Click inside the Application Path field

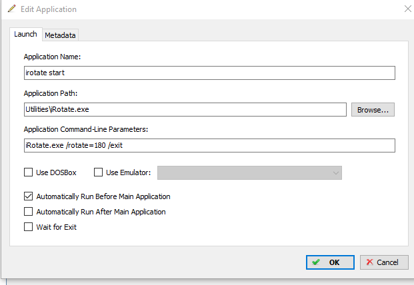click(x=185, y=109)
